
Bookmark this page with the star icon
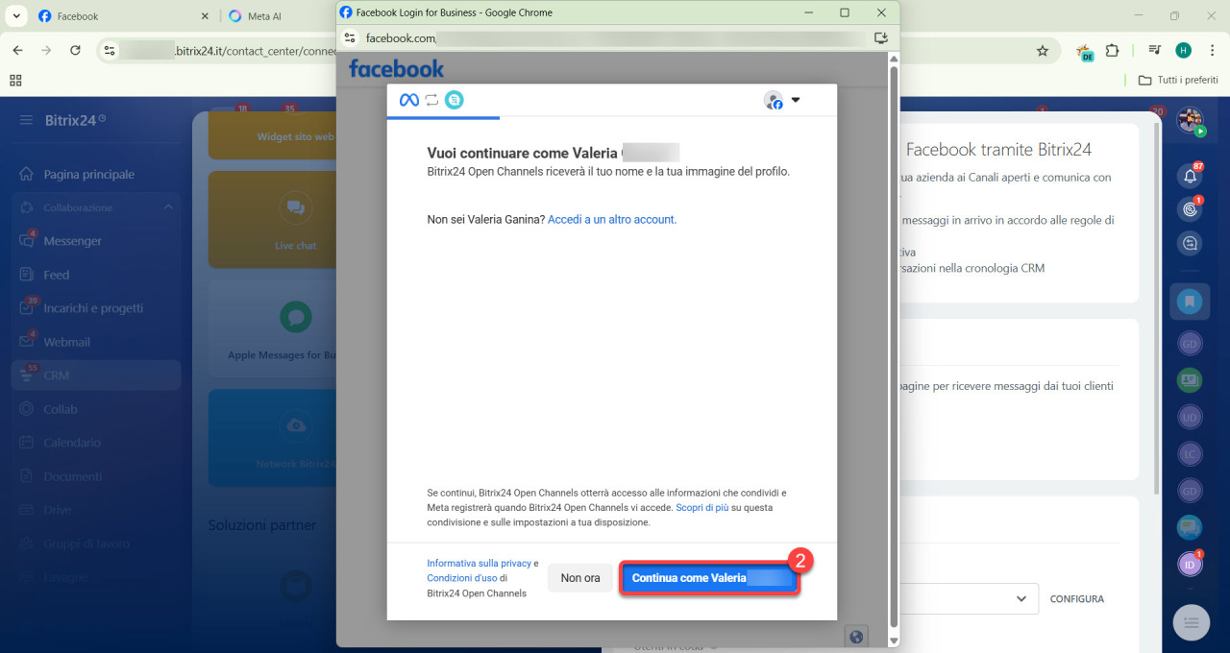point(1043,50)
